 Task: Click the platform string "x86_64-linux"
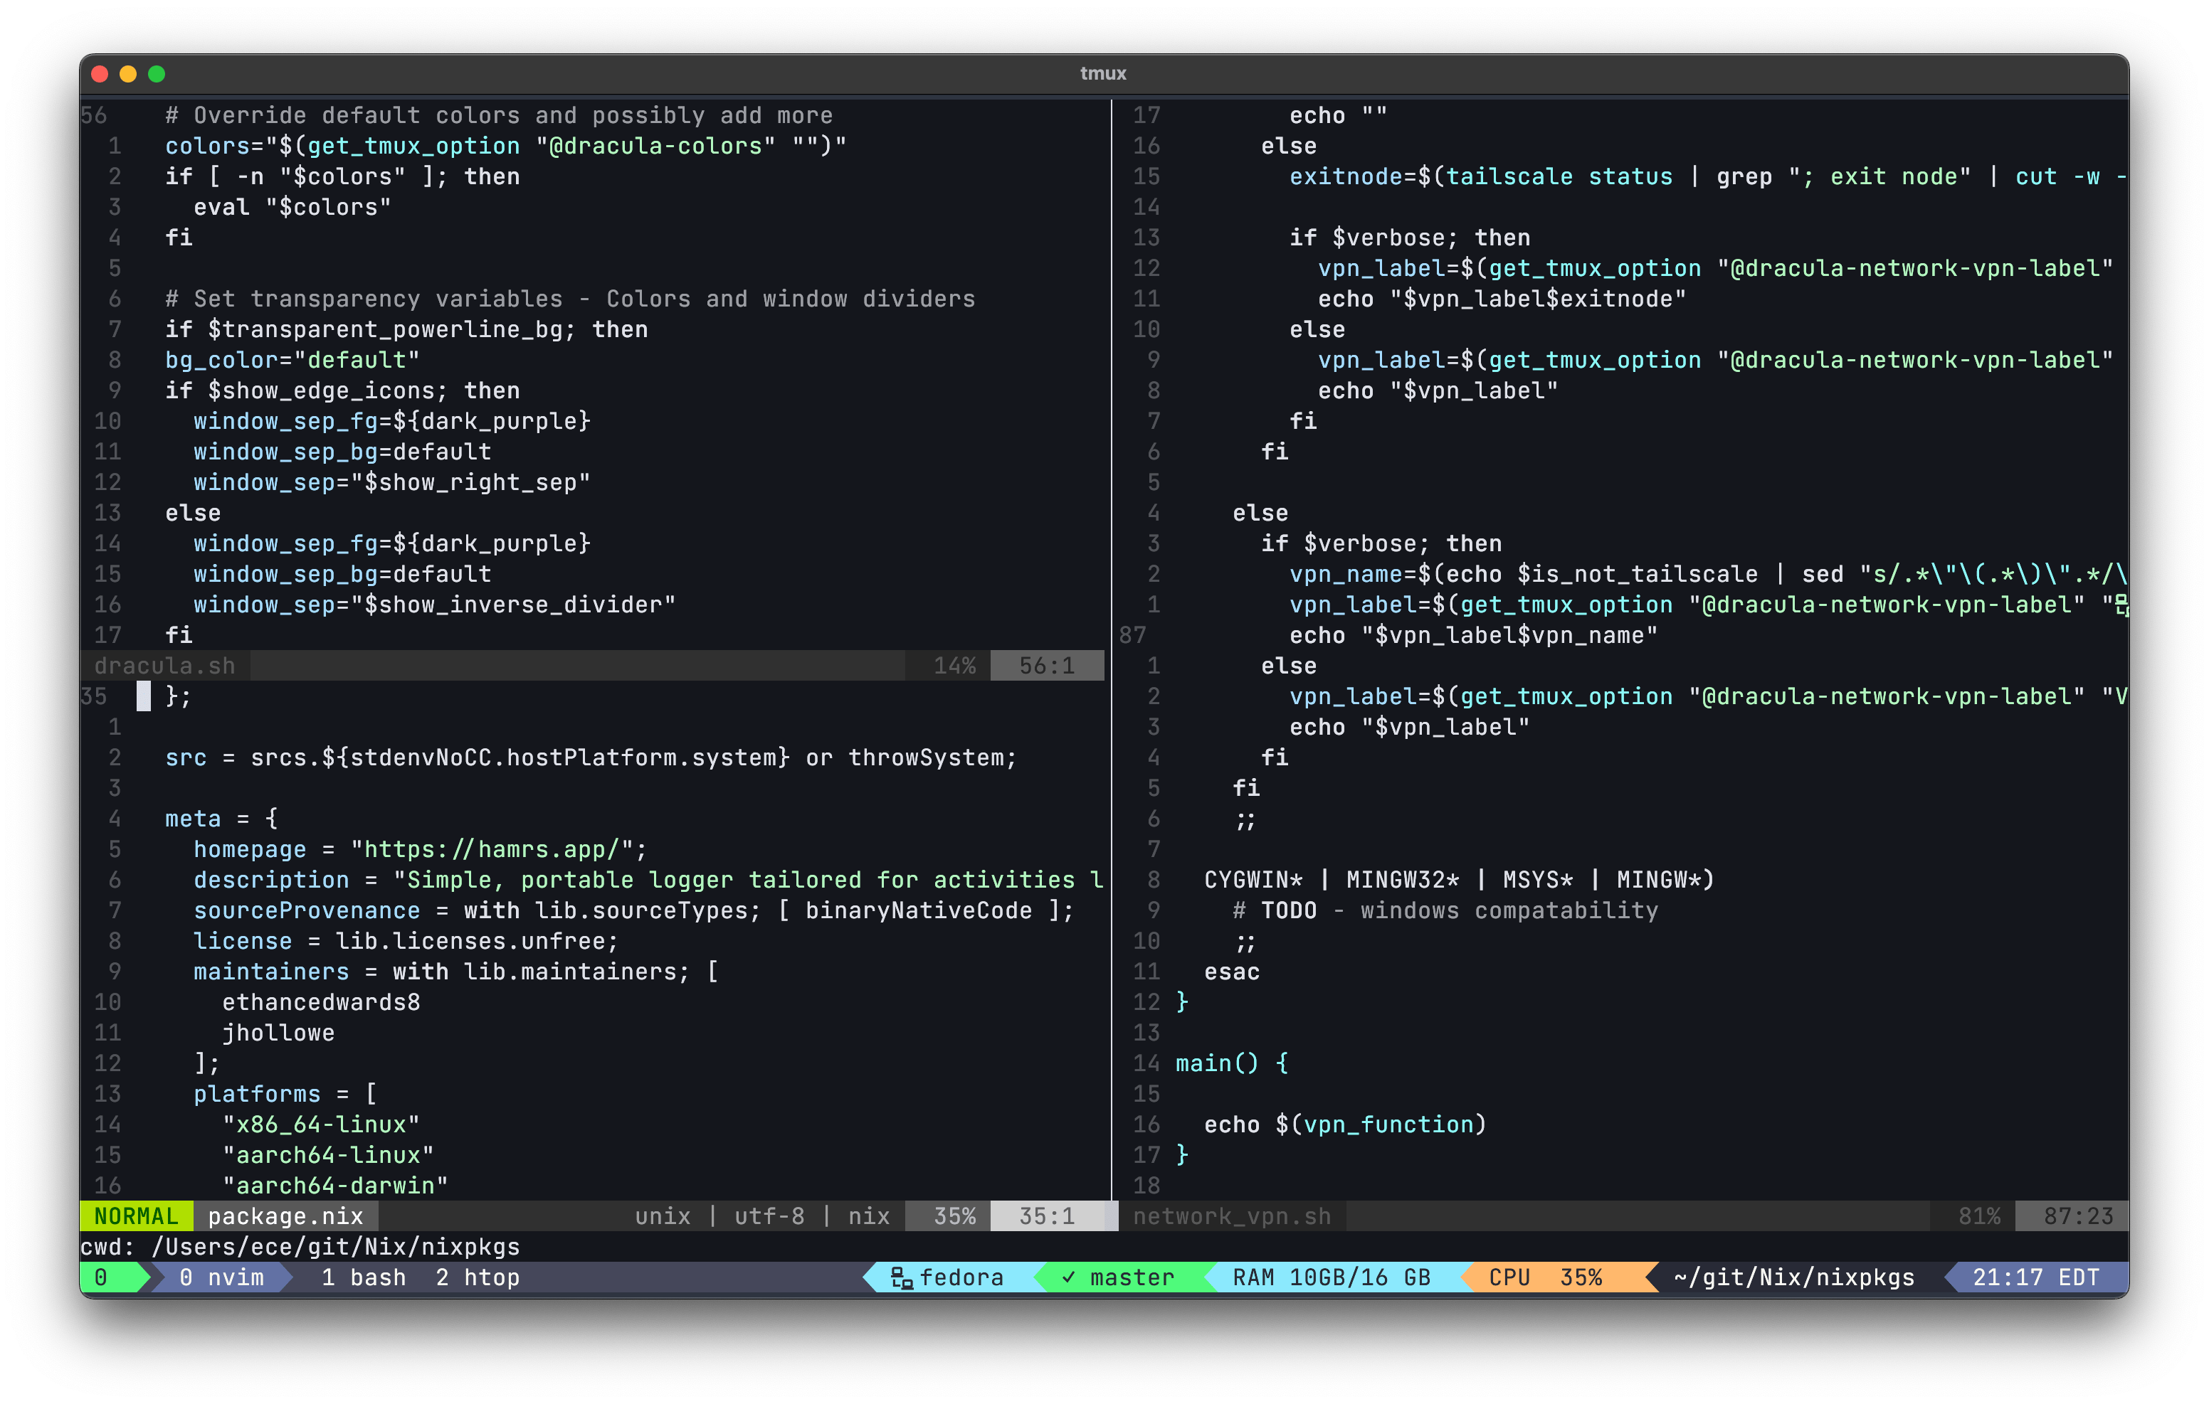click(321, 1124)
